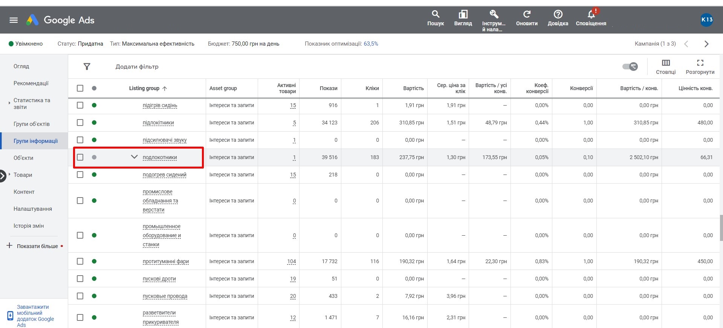This screenshot has height=328, width=723.
Task: Open the пусковые провода listing group link
Action: pyautogui.click(x=165, y=296)
